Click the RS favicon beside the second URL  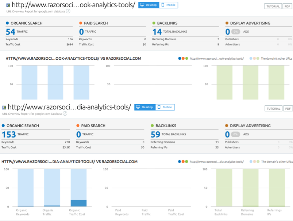point(5,108)
